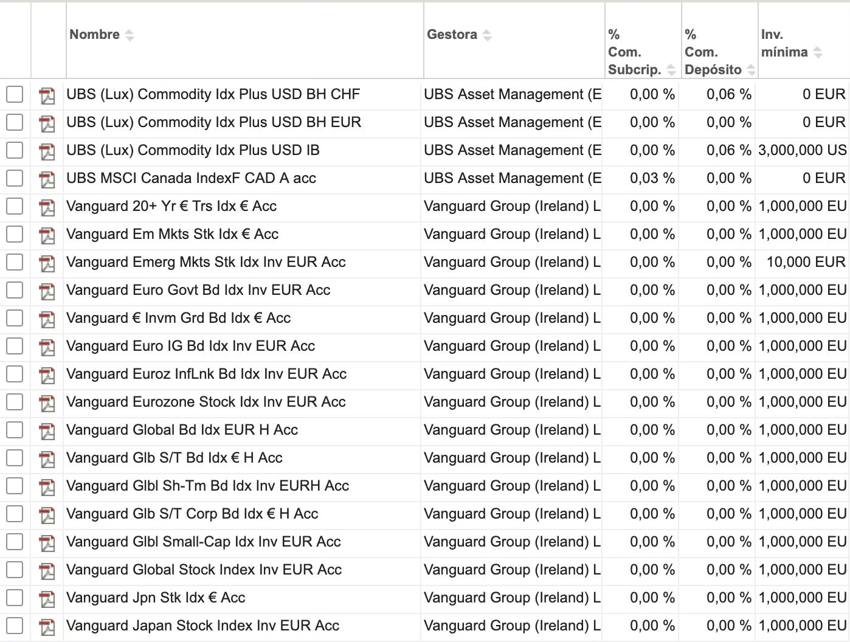Open fund Vanguard Euro IG Bd Idx Inv EUR Acc

click(190, 346)
